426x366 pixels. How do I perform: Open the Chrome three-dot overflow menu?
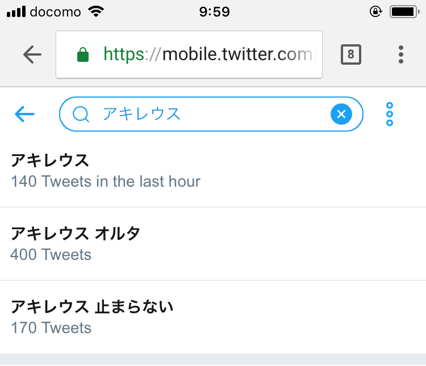coord(401,54)
